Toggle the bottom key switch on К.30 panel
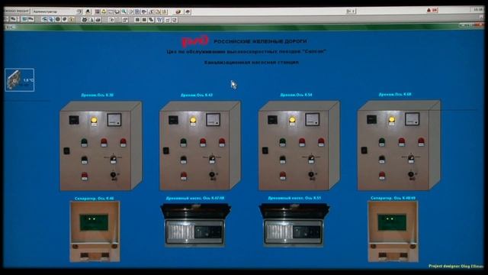This screenshot has width=488, height=275. (x=114, y=176)
